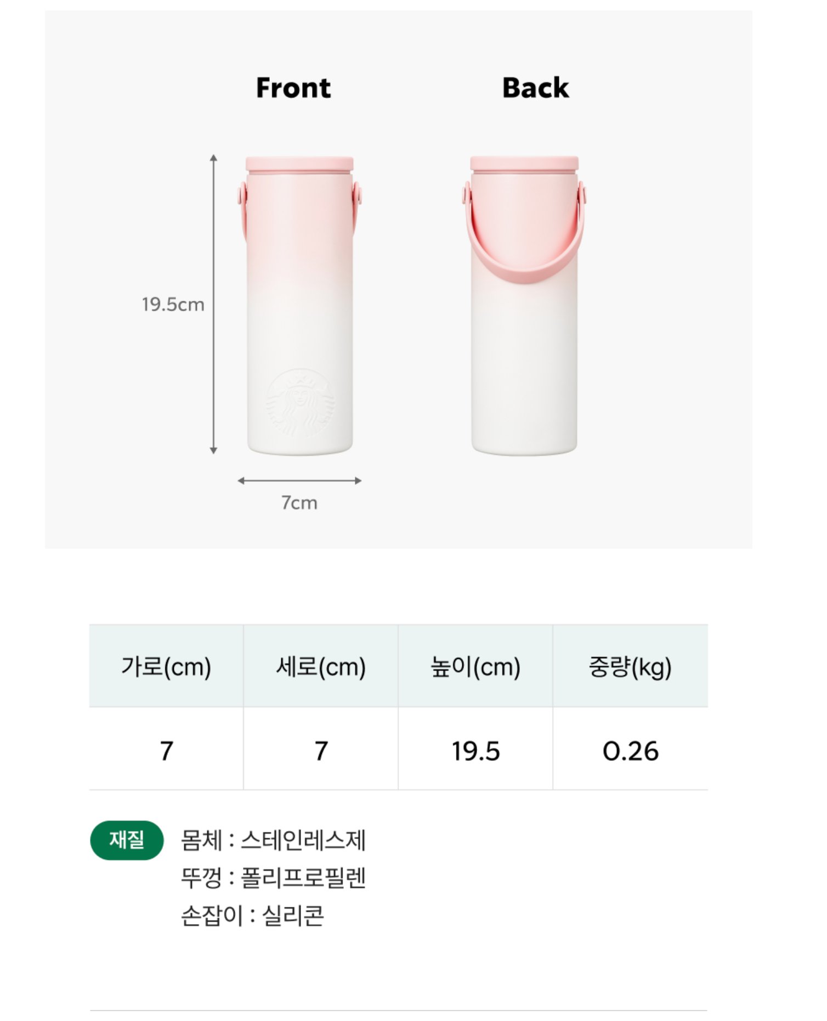
Task: Click the 19.5 height value cell
Action: [x=475, y=749]
